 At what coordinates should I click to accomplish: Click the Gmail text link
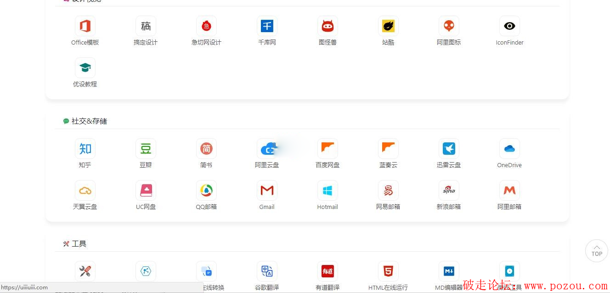pos(267,207)
